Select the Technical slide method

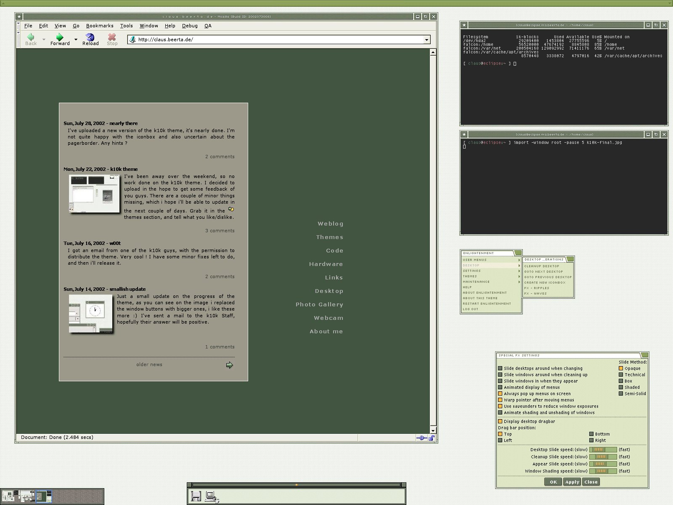pos(621,375)
